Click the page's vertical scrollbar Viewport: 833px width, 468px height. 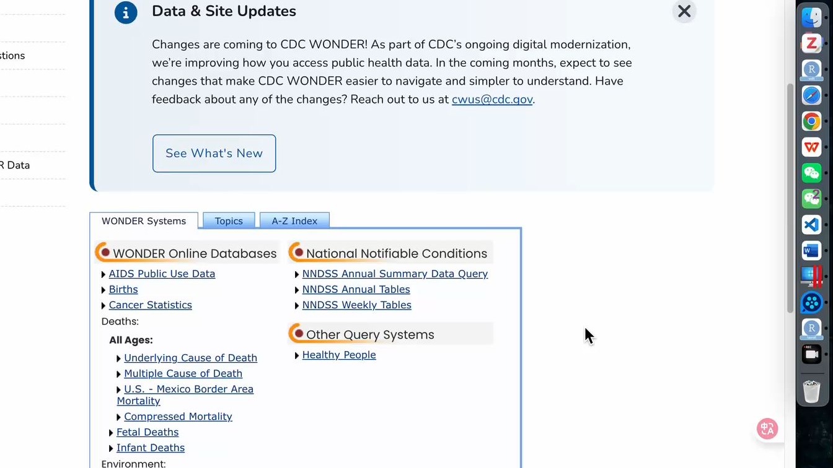pos(790,198)
